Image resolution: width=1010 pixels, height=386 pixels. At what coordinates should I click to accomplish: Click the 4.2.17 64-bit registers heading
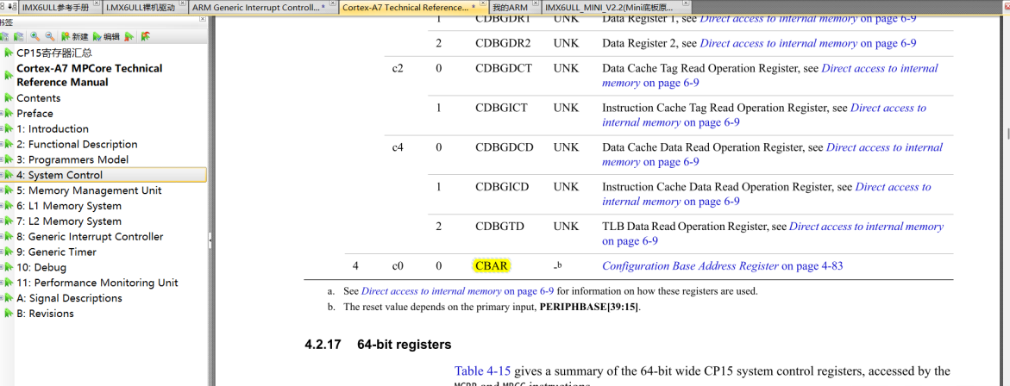click(x=378, y=344)
